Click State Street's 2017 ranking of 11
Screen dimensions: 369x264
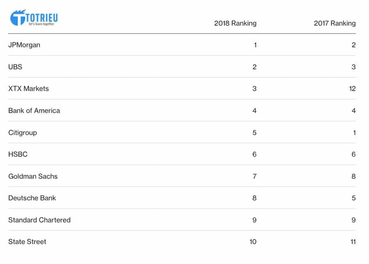[352, 242]
